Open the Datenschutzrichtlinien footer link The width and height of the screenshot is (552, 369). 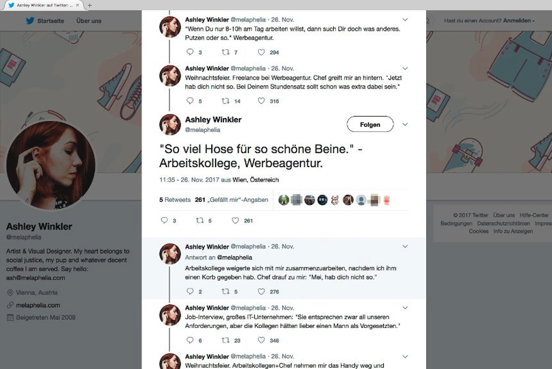click(504, 223)
